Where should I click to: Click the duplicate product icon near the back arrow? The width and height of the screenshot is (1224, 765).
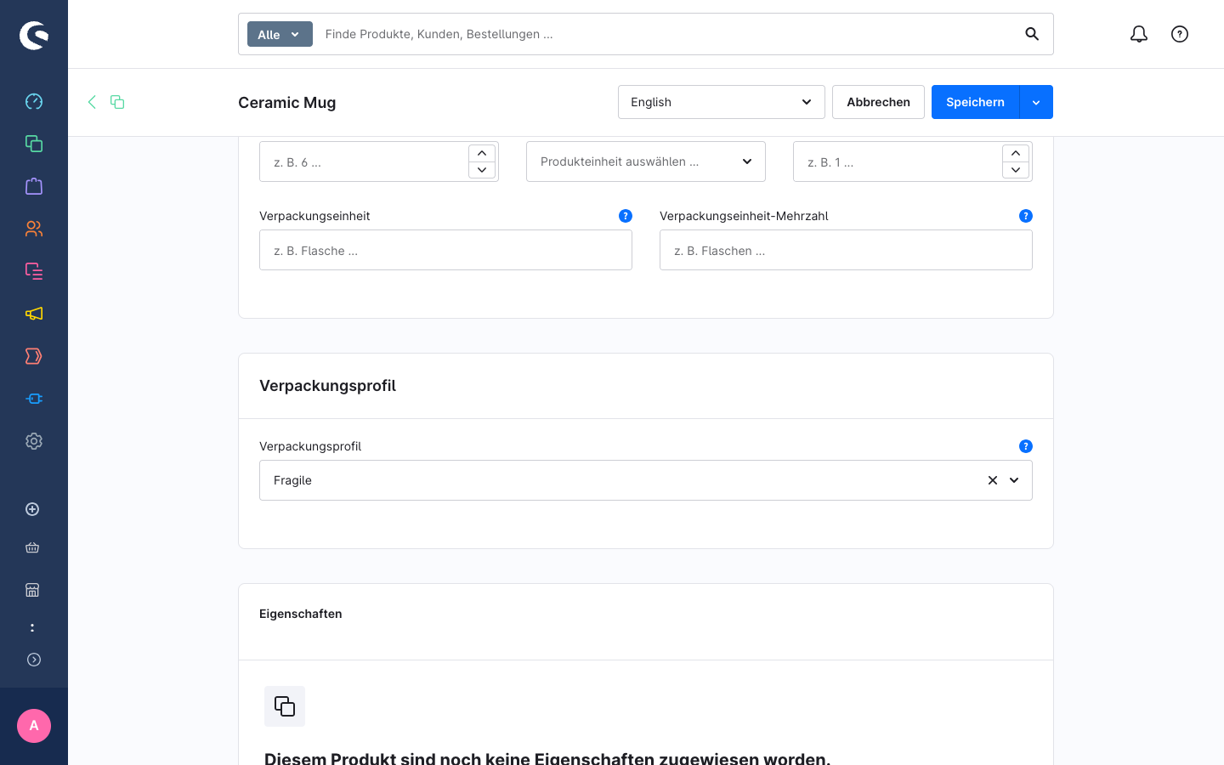click(x=117, y=102)
